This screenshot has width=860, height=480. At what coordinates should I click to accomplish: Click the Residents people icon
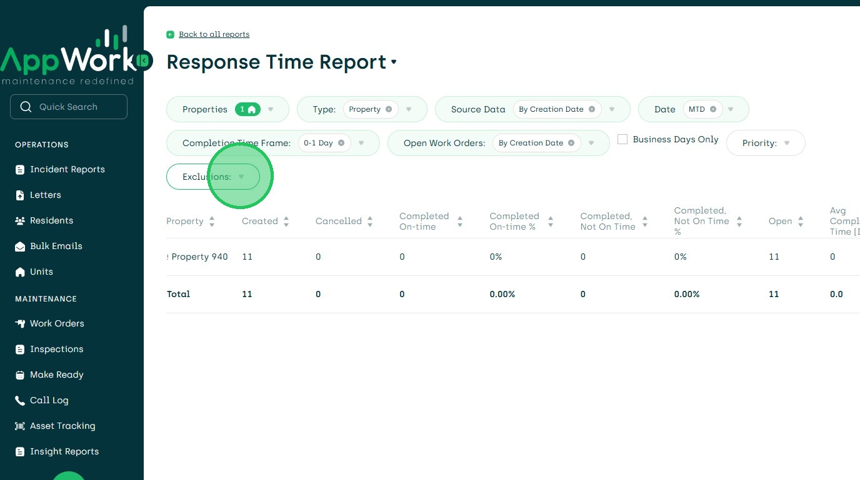click(20, 221)
